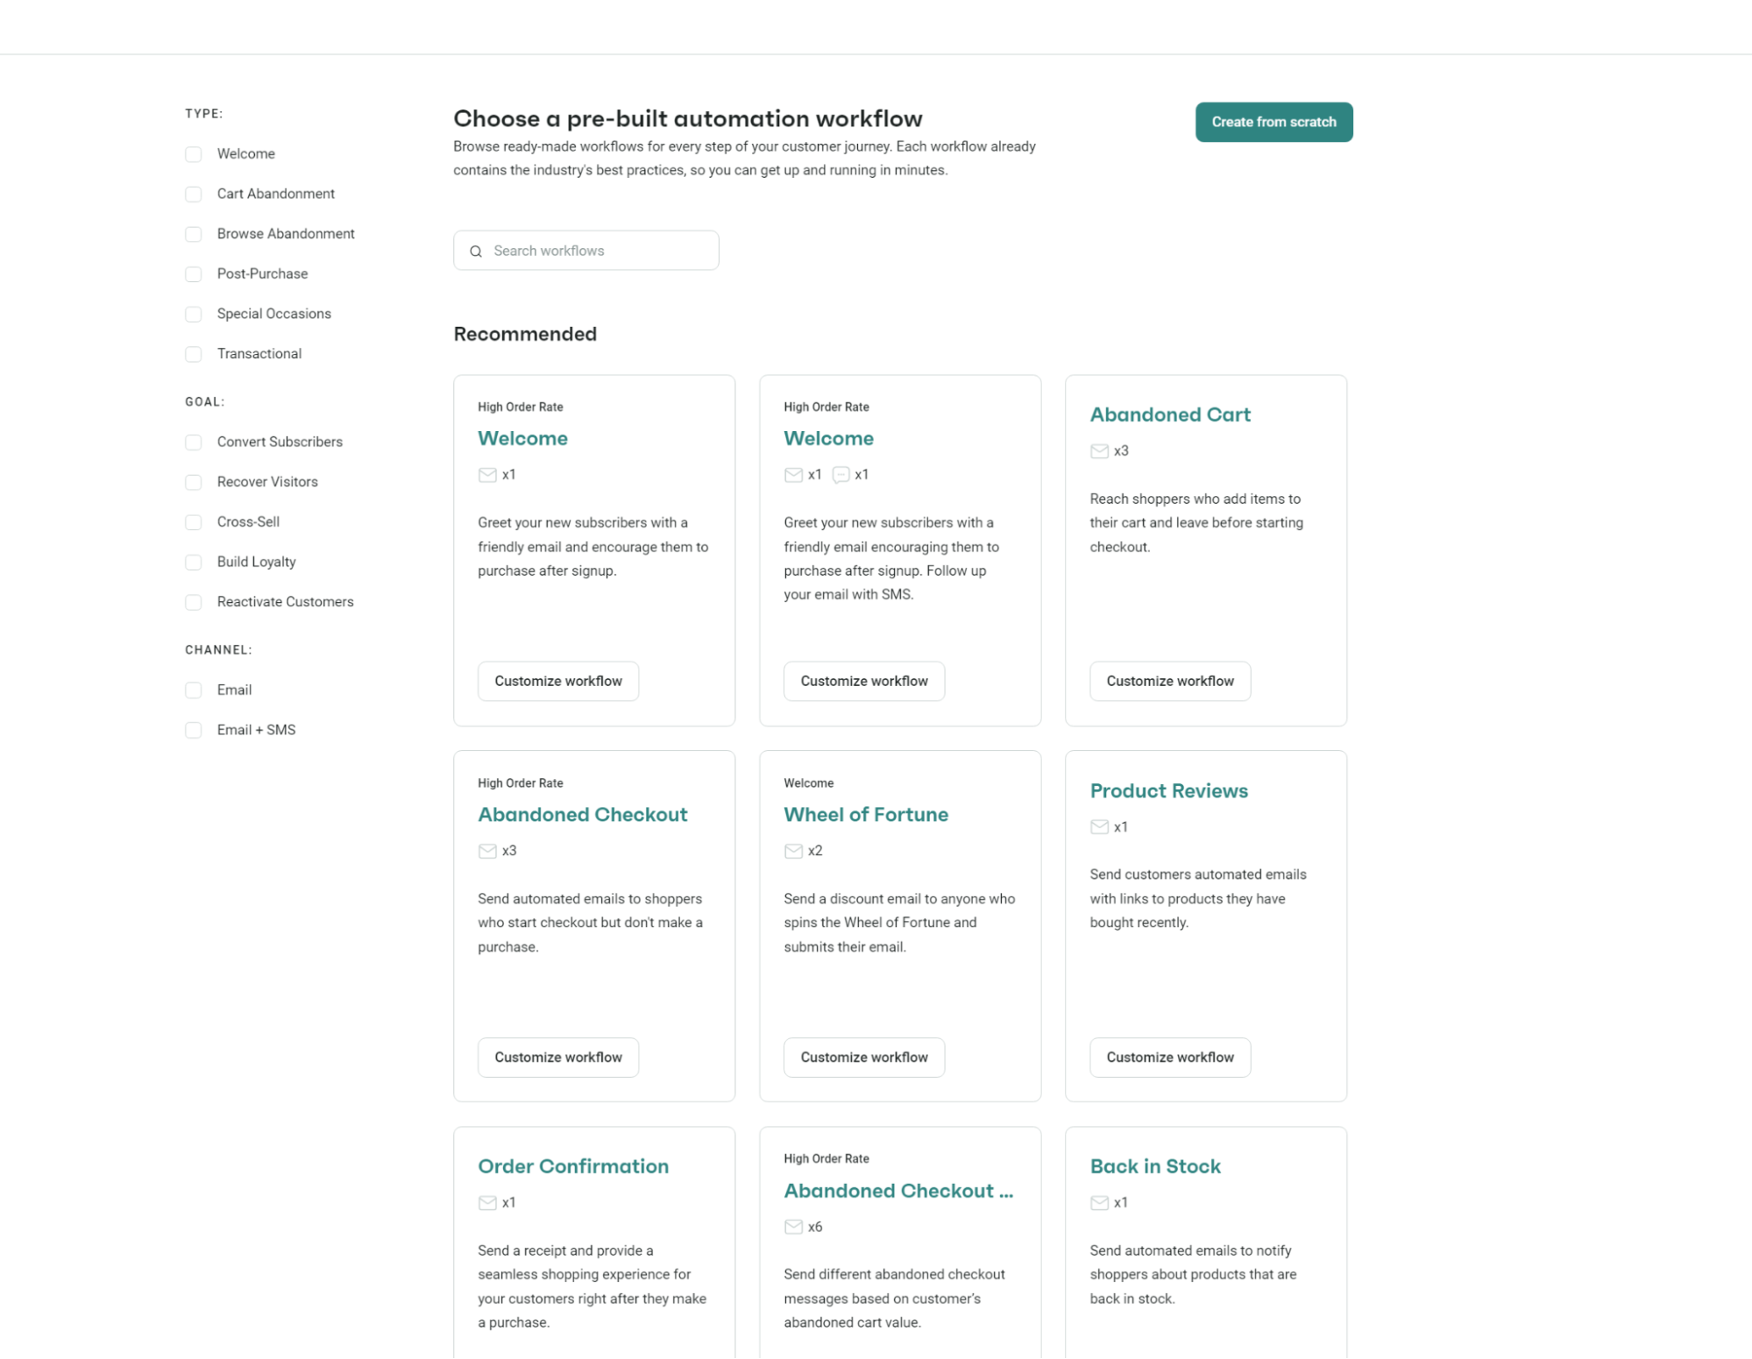This screenshot has width=1752, height=1359.
Task: Customize the Wheel of Fortune workflow
Action: coord(863,1057)
